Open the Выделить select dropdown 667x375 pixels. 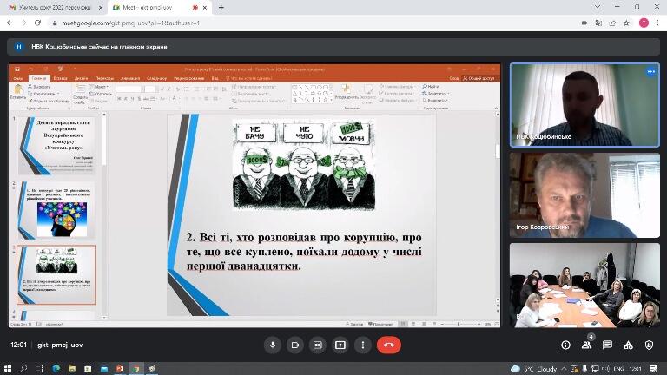435,101
